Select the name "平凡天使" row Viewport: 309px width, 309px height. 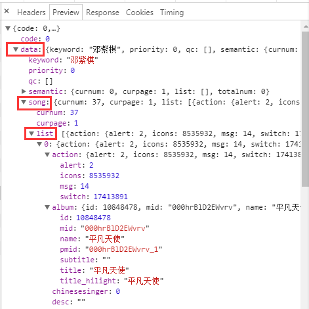pos(93,239)
